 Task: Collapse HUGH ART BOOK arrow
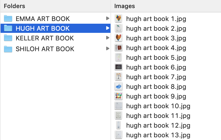tap(108, 28)
